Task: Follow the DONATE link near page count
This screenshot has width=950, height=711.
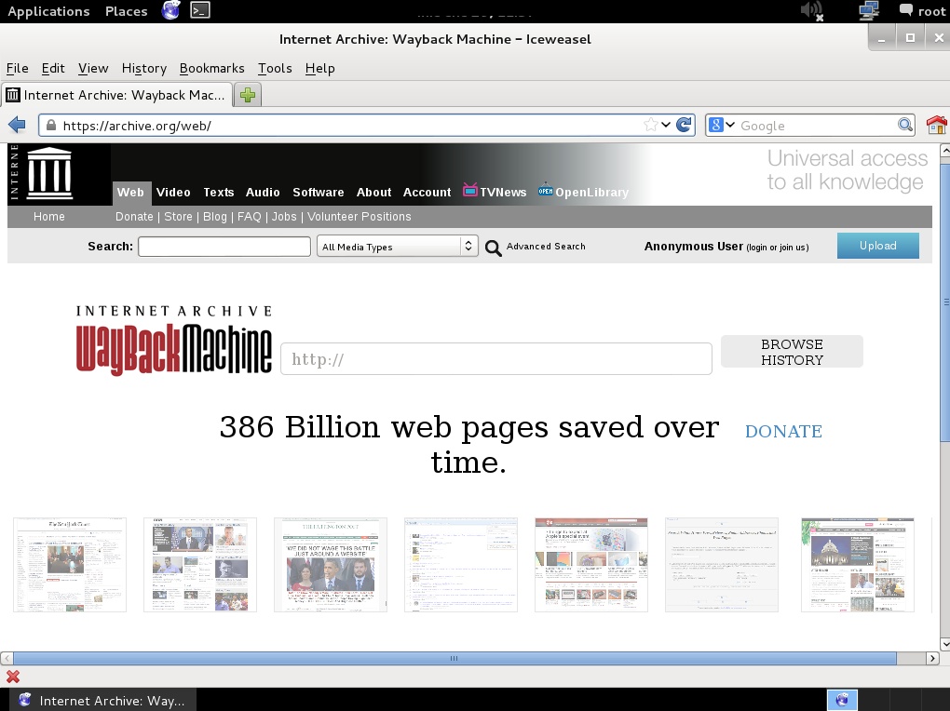Action: [x=783, y=431]
